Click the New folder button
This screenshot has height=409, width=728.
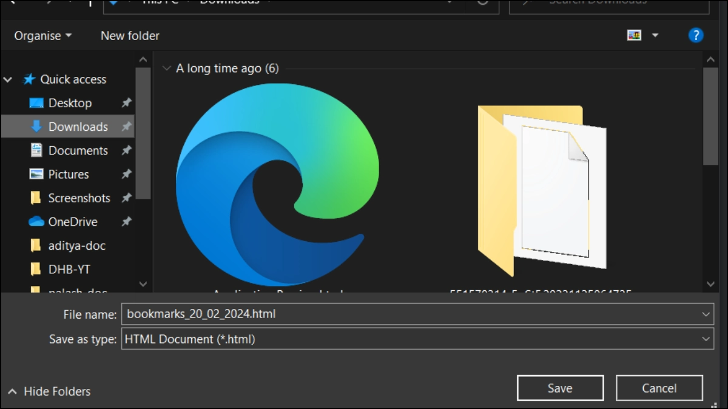[130, 36]
